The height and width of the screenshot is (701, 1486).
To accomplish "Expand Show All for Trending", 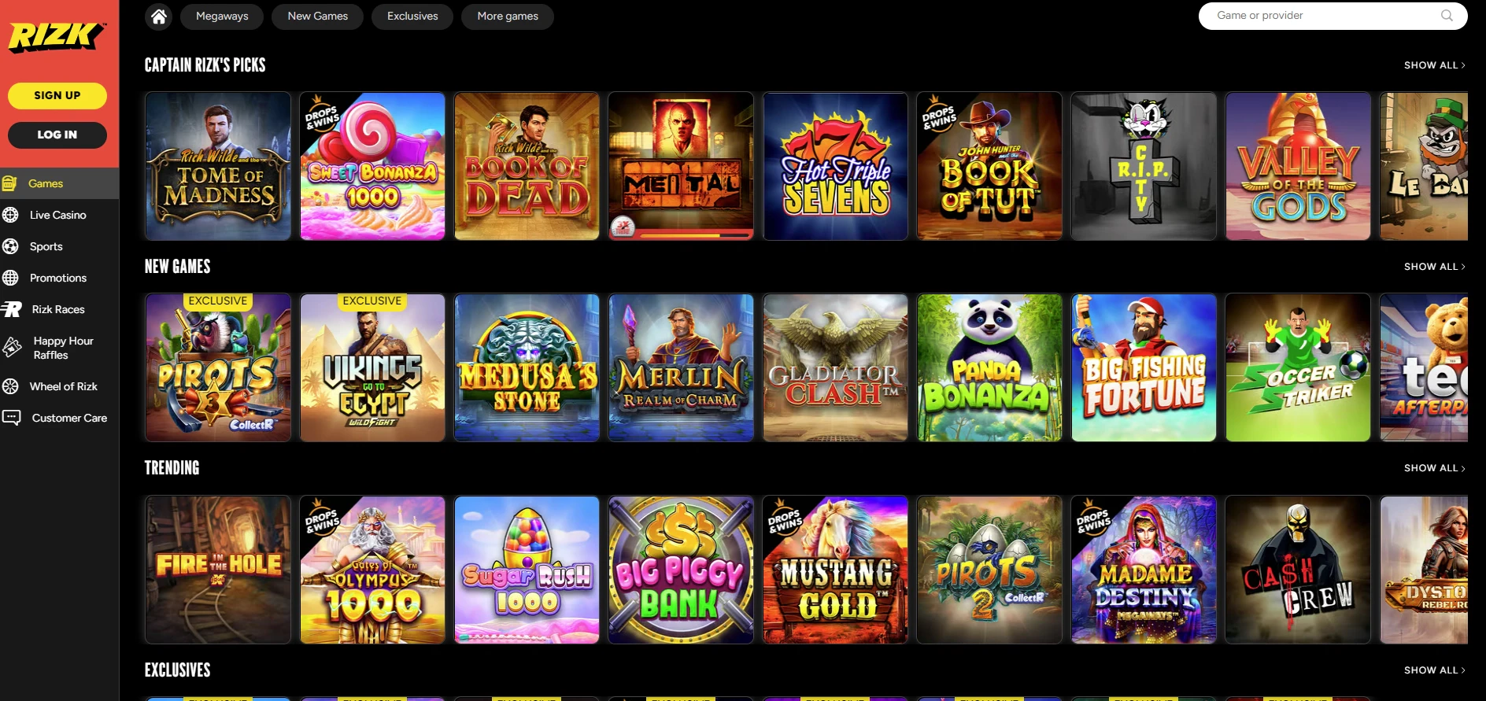I will (x=1434, y=468).
